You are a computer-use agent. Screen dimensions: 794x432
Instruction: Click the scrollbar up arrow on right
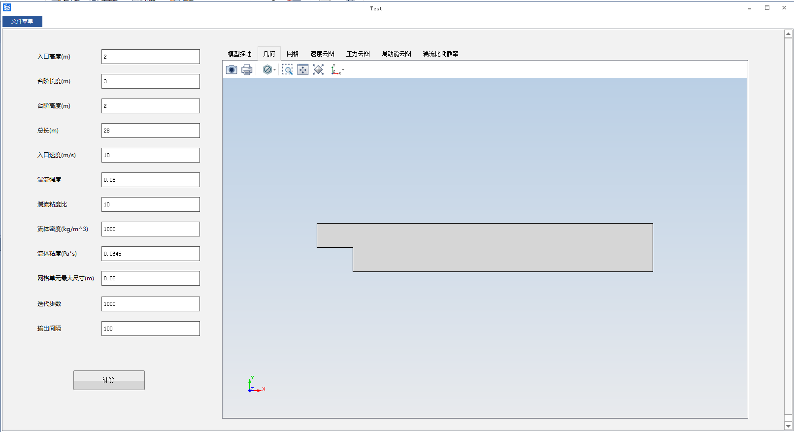pyautogui.click(x=788, y=34)
